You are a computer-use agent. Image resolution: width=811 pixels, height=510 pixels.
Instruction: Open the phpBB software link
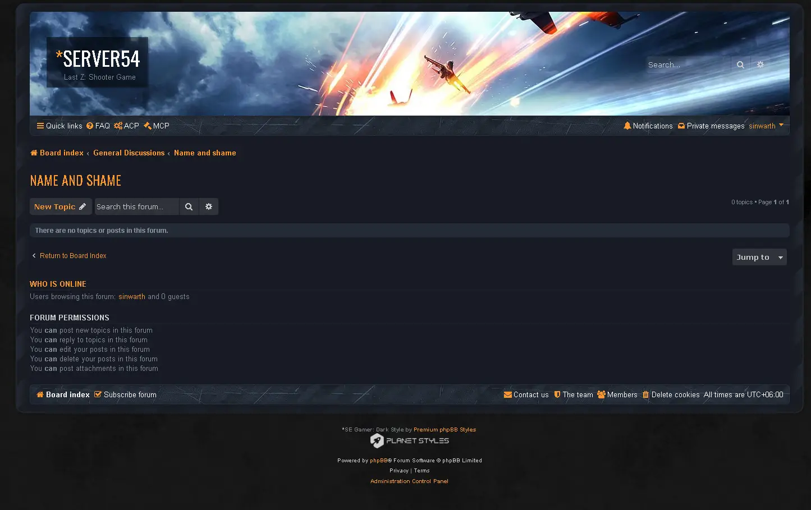click(379, 461)
